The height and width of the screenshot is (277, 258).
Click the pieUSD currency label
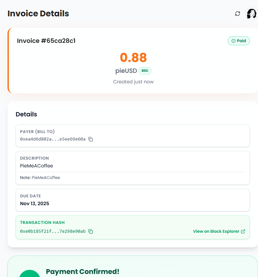[x=126, y=71]
